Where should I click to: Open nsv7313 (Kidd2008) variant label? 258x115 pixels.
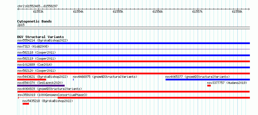point(33,46)
